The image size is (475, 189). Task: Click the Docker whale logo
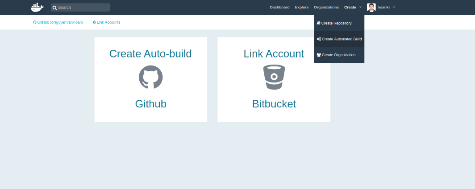[x=37, y=7]
